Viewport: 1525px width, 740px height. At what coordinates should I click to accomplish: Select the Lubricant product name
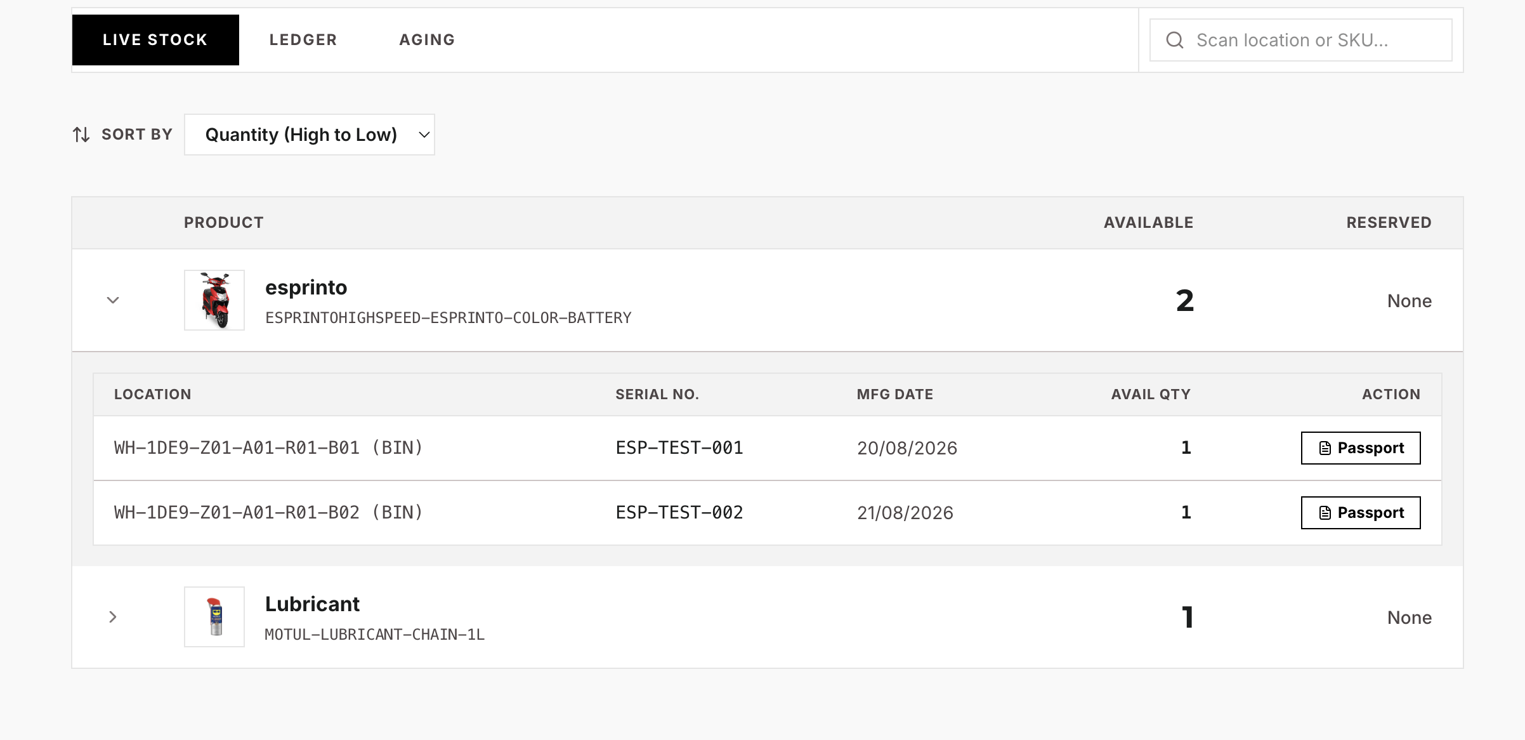pos(312,604)
